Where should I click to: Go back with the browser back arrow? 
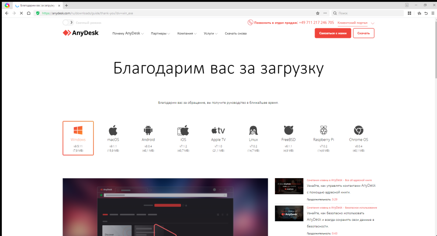point(7,13)
